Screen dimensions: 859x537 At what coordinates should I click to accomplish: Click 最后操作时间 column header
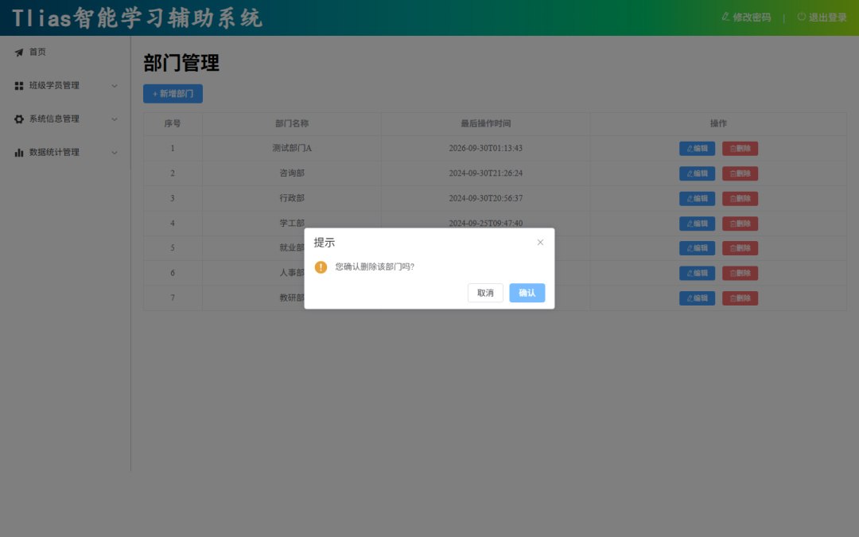(485, 124)
